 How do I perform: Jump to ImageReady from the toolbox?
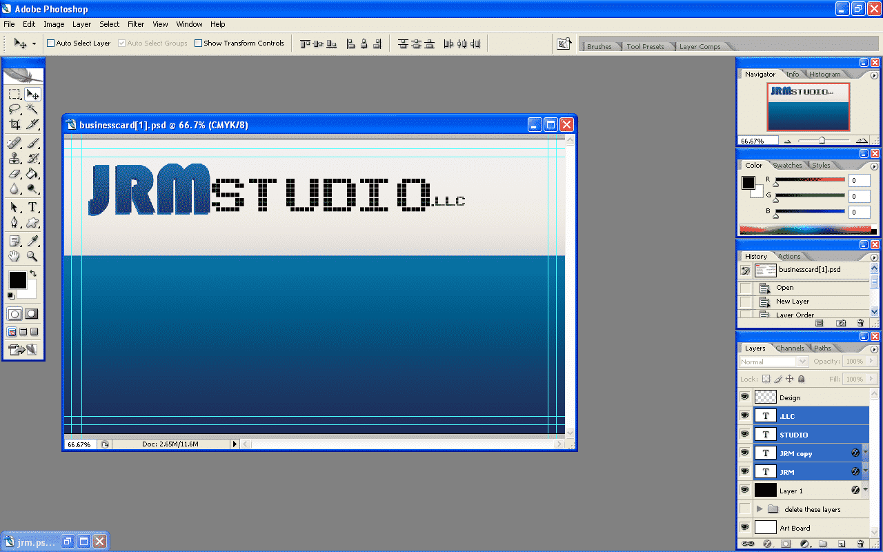tap(23, 350)
